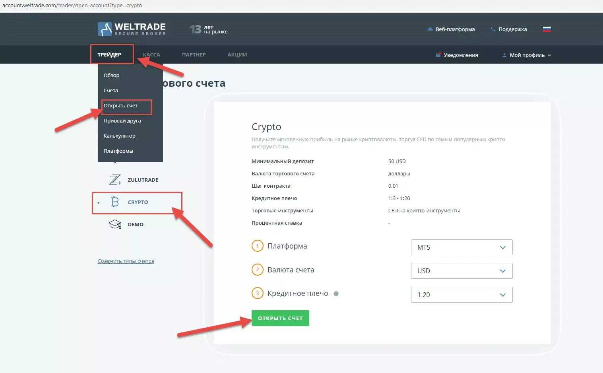Click the notifications envelope icon

pos(438,55)
